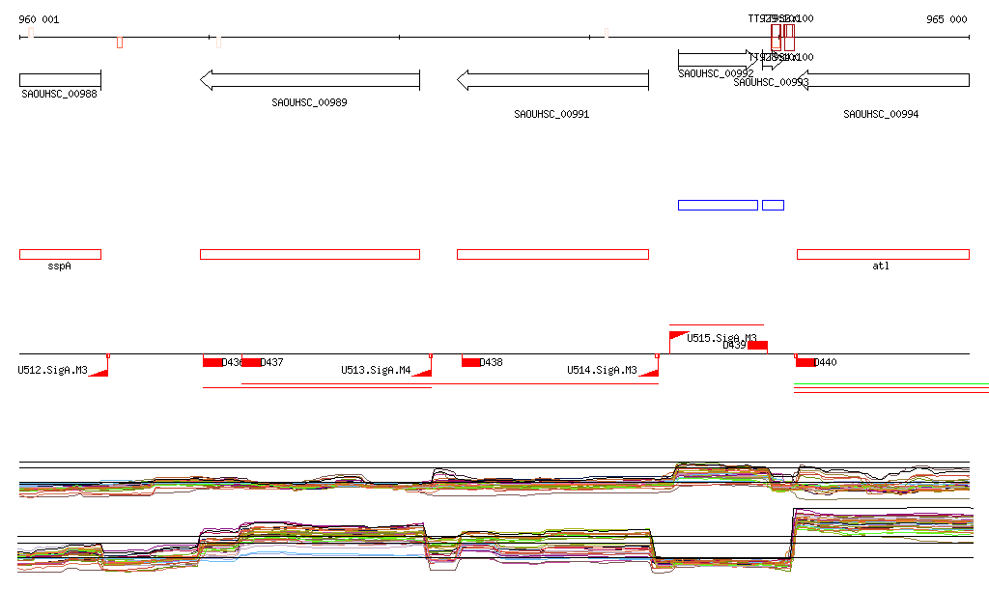The width and height of the screenshot is (989, 590).
Task: Select the SAOUHSC_00994 gene arrow
Action: [x=883, y=80]
